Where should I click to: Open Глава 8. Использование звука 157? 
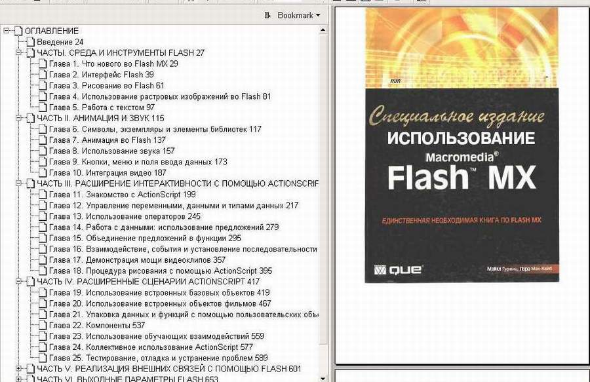(x=111, y=151)
